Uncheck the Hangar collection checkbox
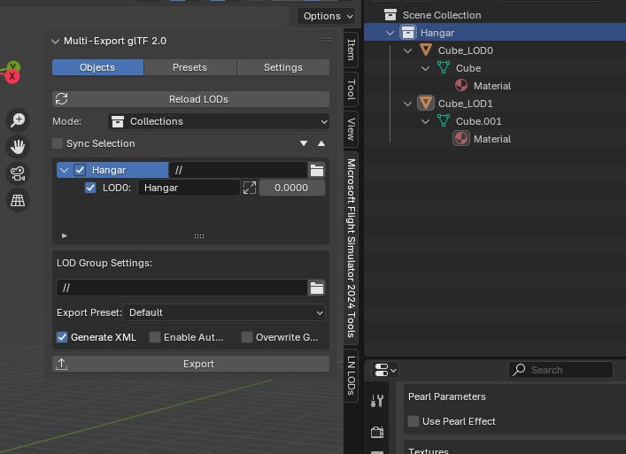This screenshot has height=454, width=626. [80, 170]
